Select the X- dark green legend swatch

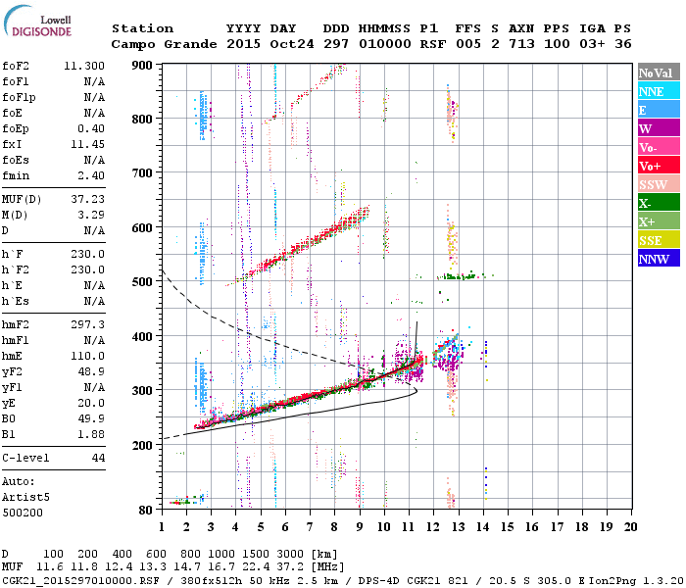click(659, 203)
